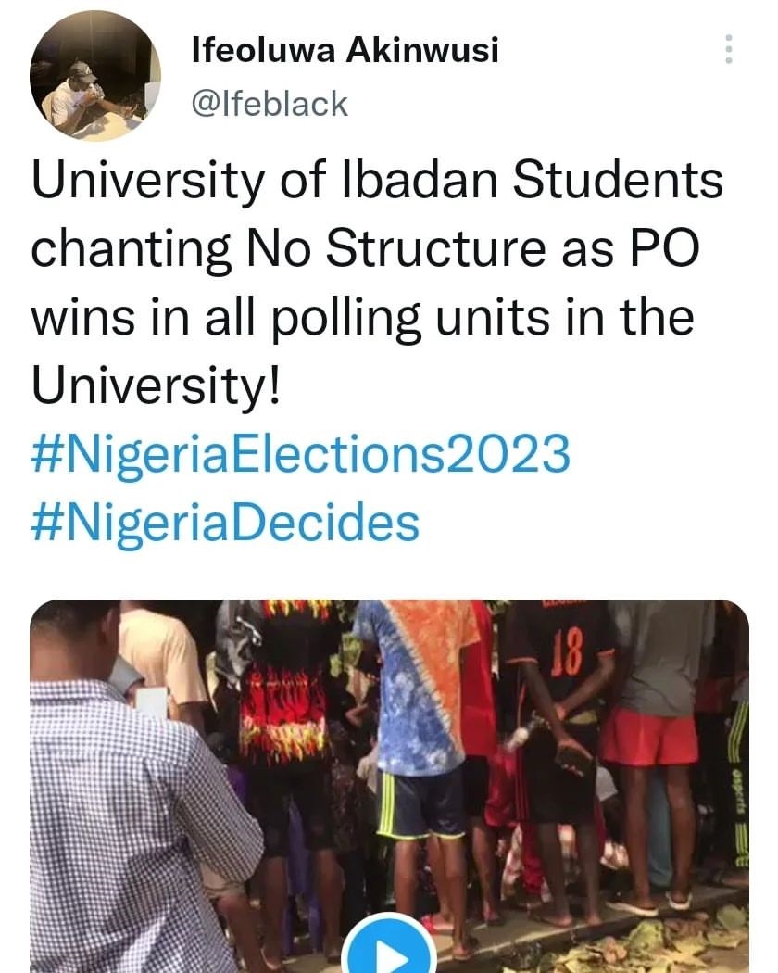Image resolution: width=778 pixels, height=973 pixels.
Task: Click the tweet text starting with "University of Ibadan"
Action: (x=377, y=181)
